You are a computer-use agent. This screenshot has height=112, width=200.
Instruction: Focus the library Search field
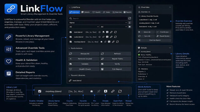click(98, 18)
